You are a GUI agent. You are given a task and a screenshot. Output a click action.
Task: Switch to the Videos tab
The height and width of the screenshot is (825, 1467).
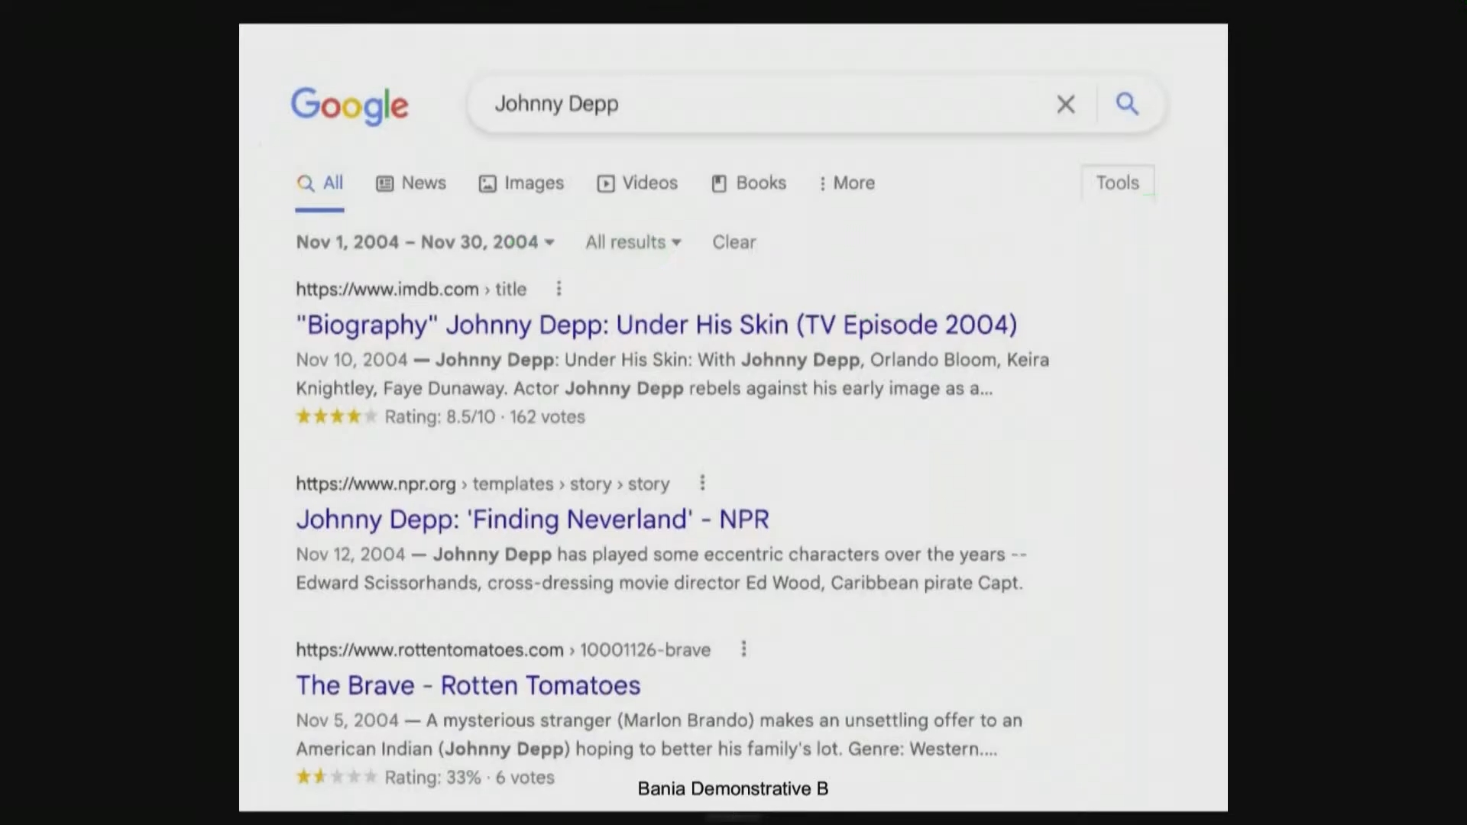pyautogui.click(x=637, y=183)
